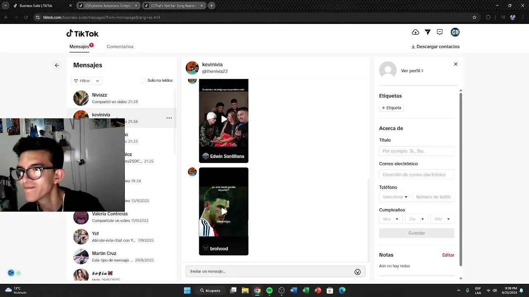Click the Valeria Contreras contact avatar
This screenshot has width=529, height=297.
point(81,217)
